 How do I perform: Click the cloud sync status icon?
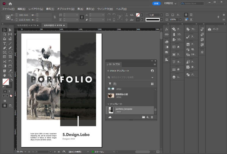pyautogui.click(x=110, y=117)
